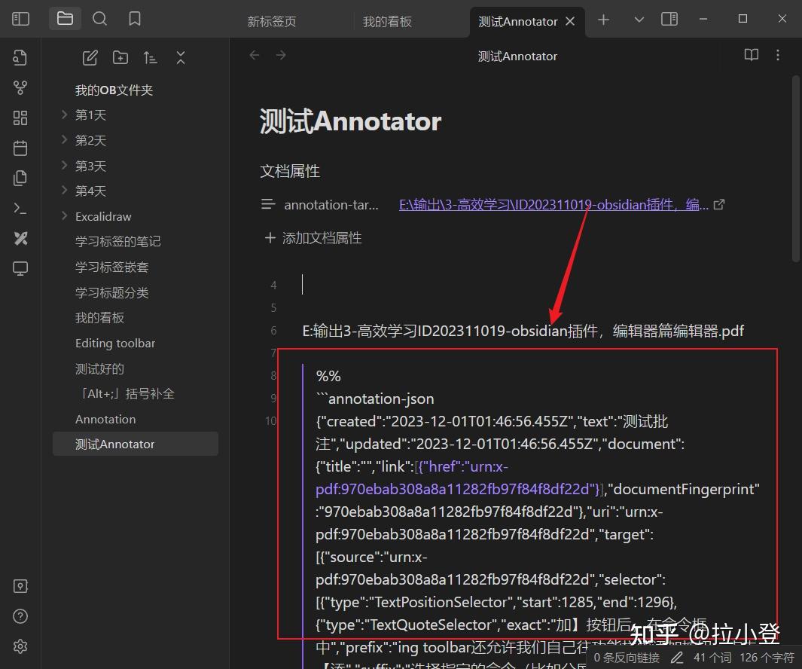Expand the 第2天 folder
This screenshot has height=669, width=802.
[x=65, y=139]
